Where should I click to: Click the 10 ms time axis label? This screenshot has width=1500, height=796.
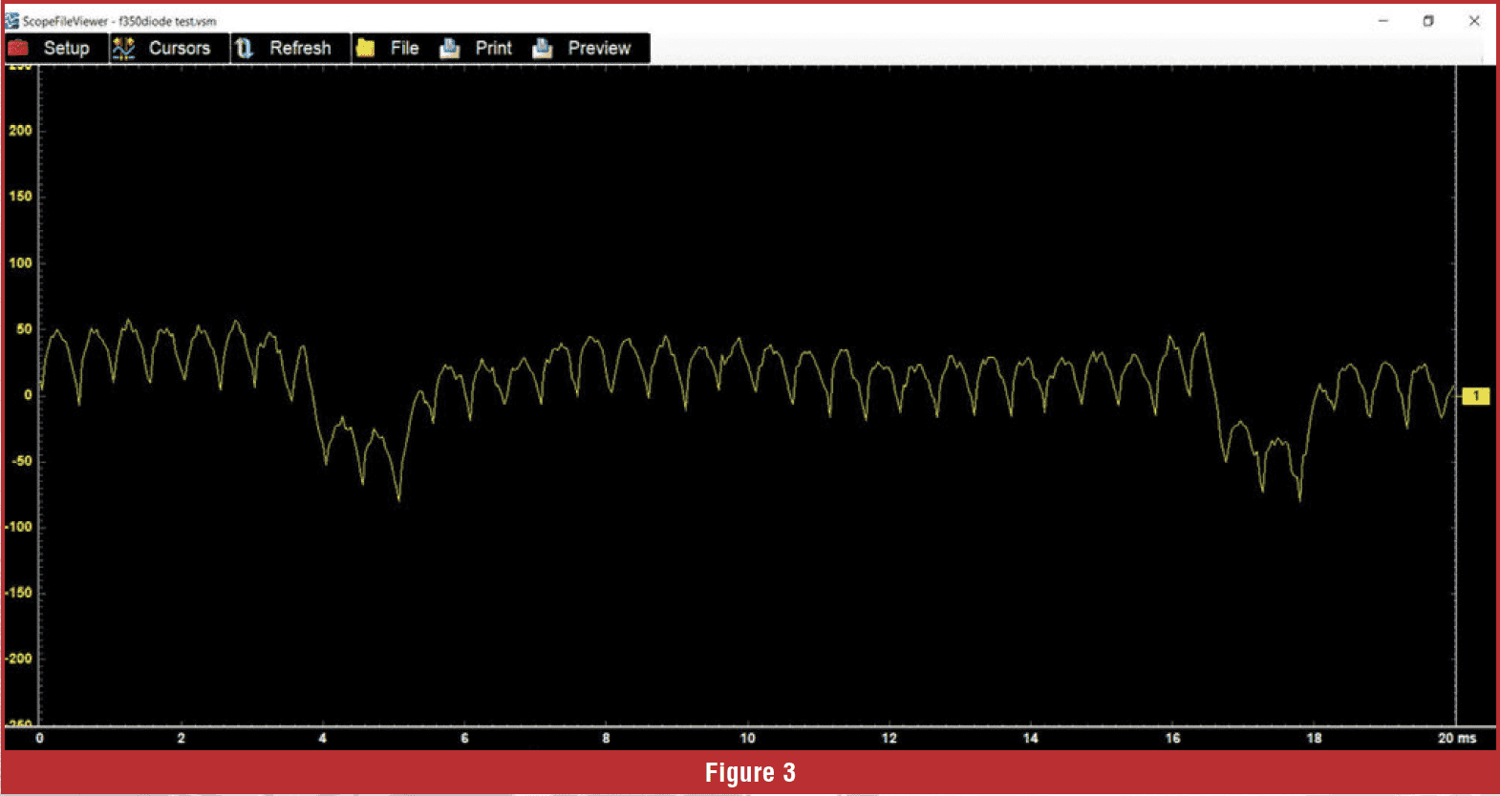(x=747, y=738)
